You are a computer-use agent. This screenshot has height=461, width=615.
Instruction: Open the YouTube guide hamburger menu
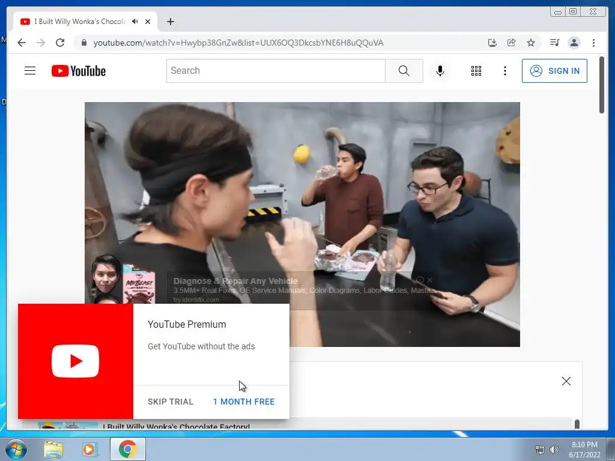pos(30,71)
